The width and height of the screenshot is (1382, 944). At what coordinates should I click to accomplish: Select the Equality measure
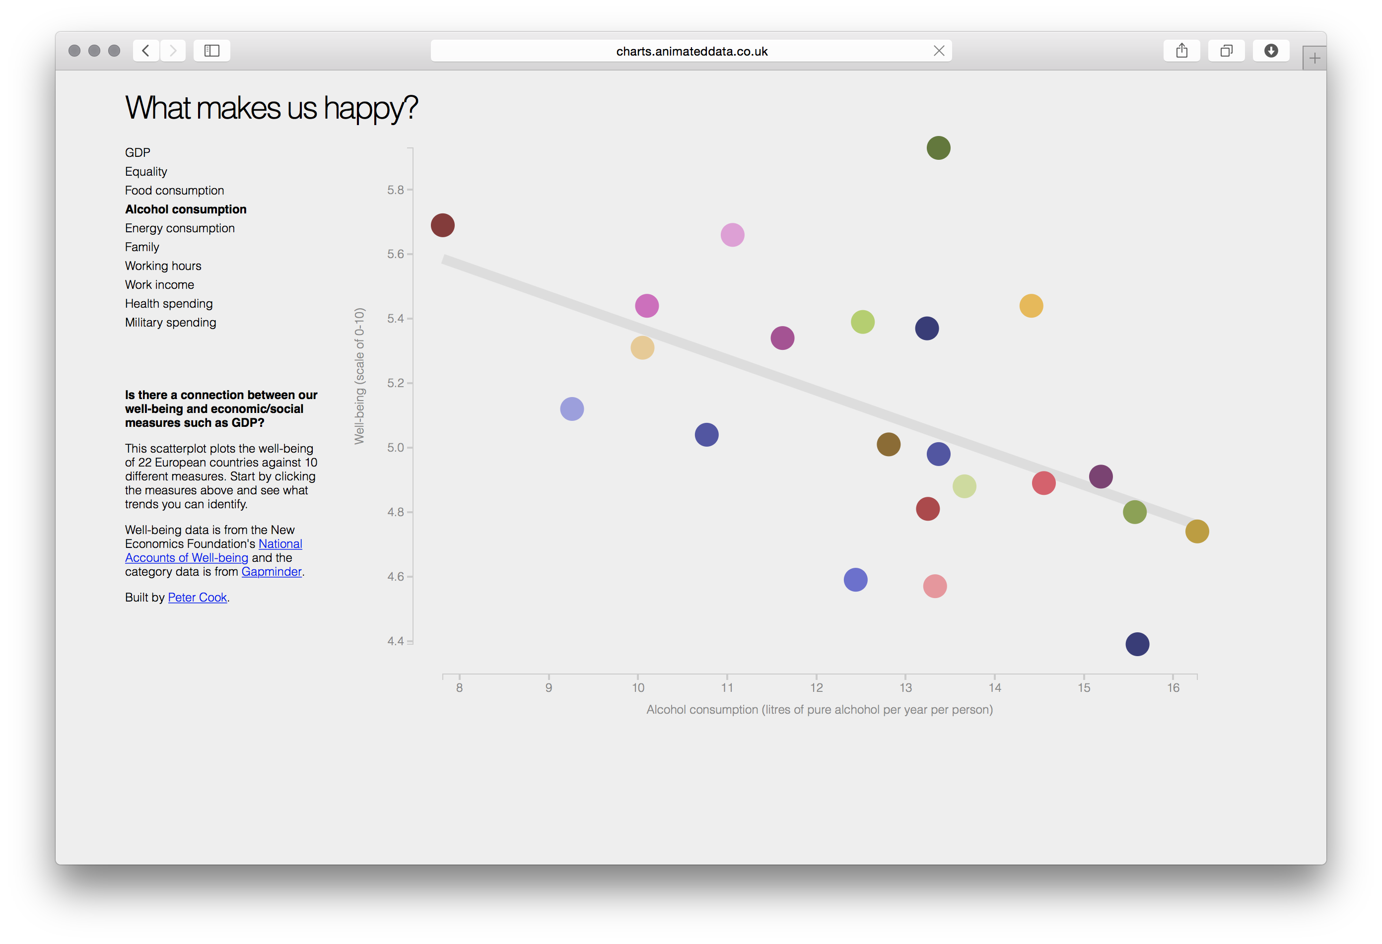(x=145, y=172)
